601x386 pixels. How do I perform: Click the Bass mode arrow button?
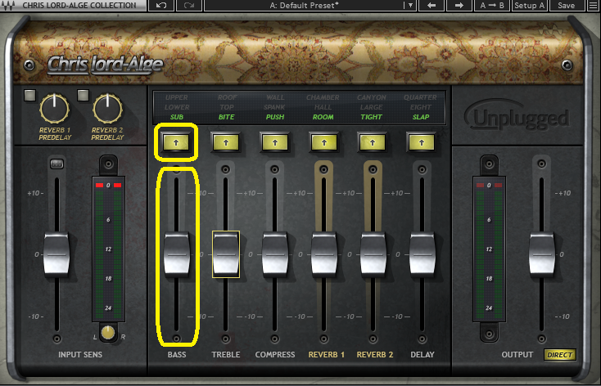click(x=177, y=142)
